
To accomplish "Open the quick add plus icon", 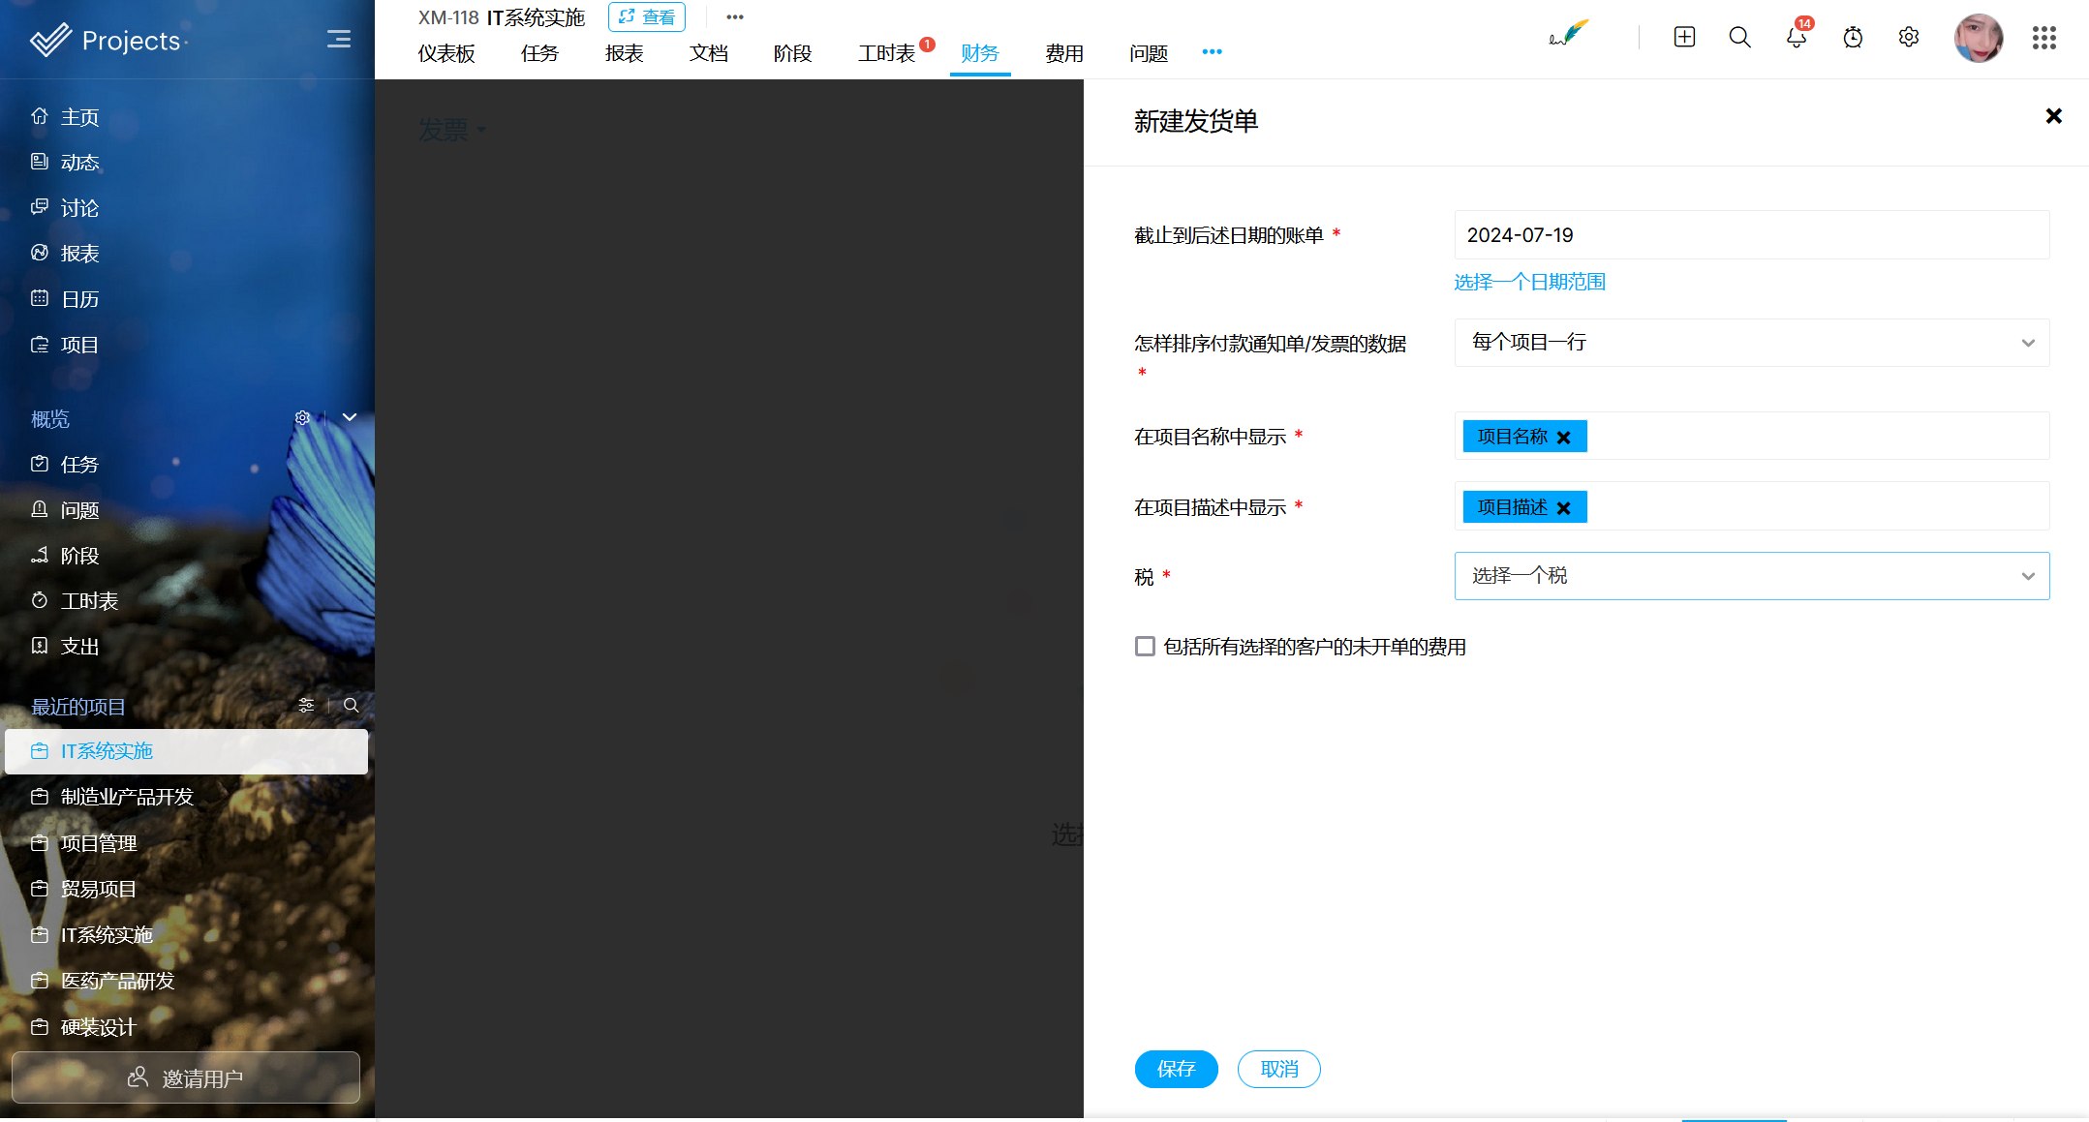I will point(1684,37).
